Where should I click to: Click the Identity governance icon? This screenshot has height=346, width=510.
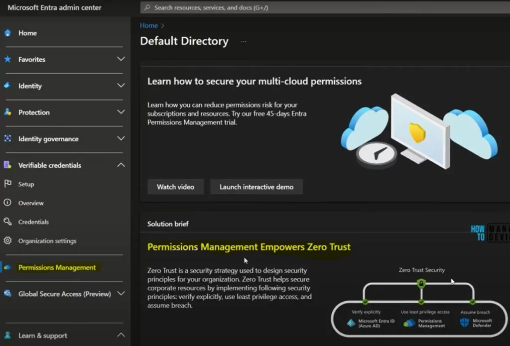(x=7, y=138)
